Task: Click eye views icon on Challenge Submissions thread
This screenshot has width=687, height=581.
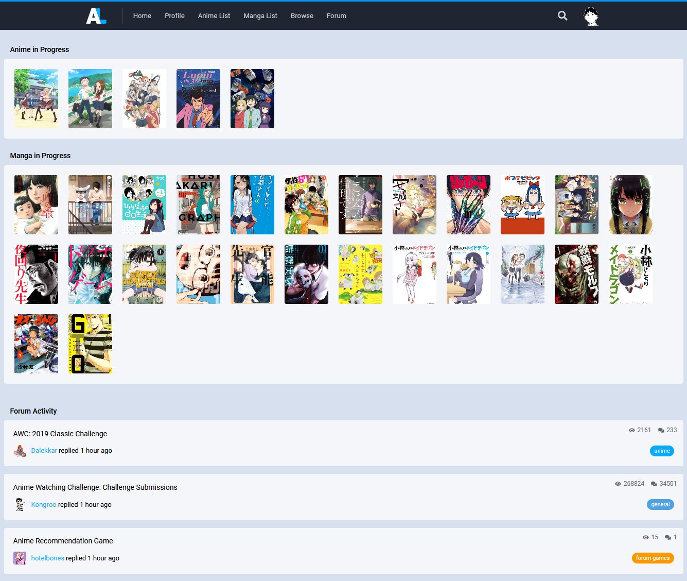Action: point(618,484)
